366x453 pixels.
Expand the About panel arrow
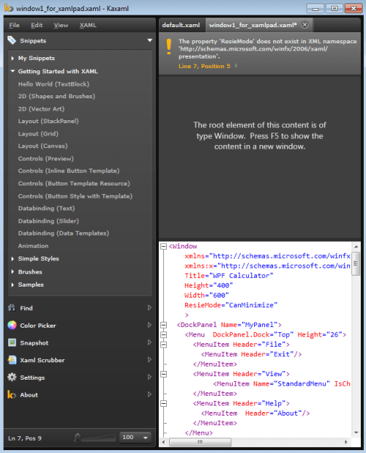point(149,394)
